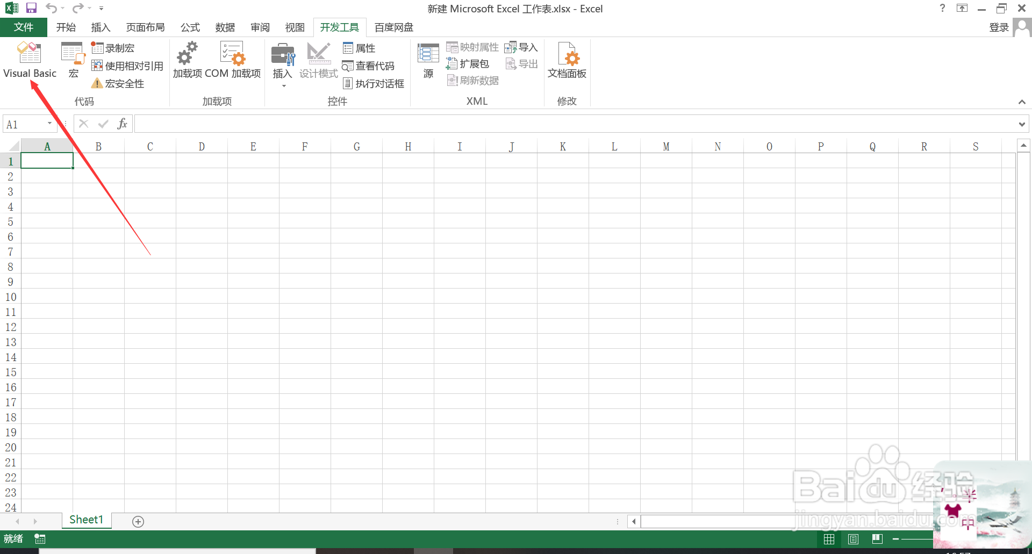1032x554 pixels.
Task: Toggle 设计模式 design mode
Action: (319, 61)
